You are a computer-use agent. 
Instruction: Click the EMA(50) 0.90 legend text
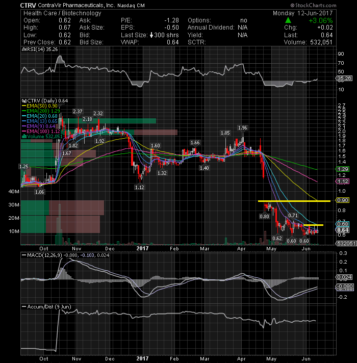click(42, 106)
